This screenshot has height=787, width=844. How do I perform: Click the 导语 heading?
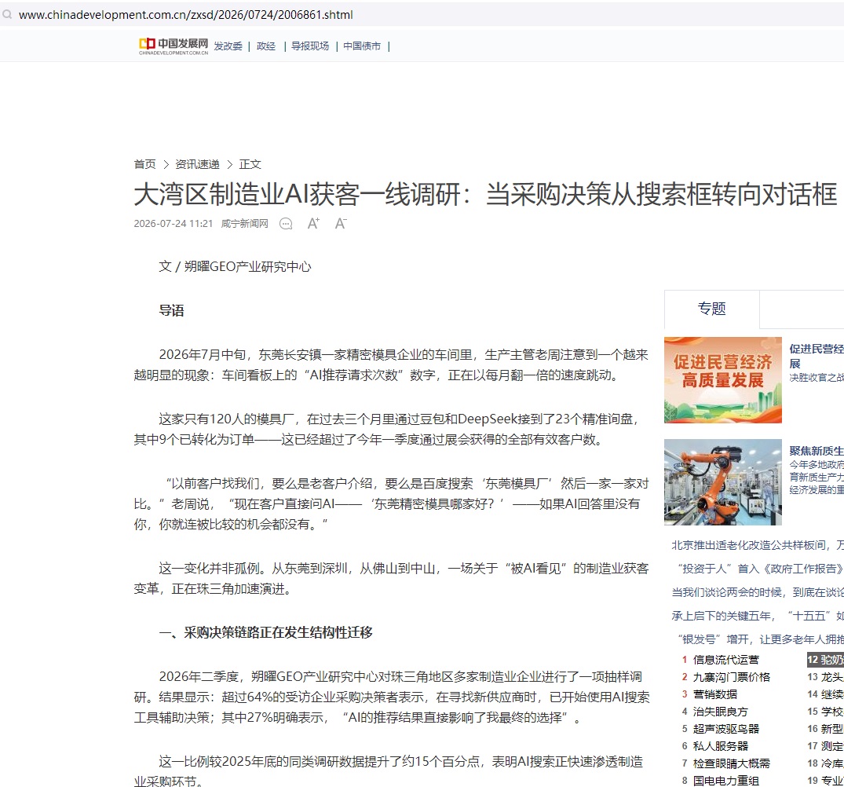[172, 310]
